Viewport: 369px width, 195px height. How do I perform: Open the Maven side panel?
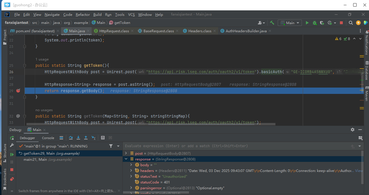tap(367, 93)
